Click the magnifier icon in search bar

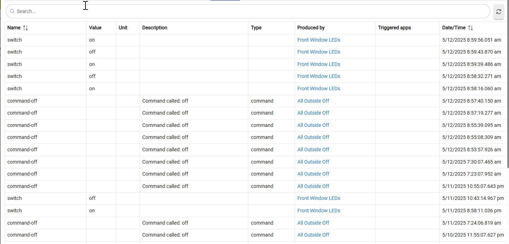click(12, 11)
